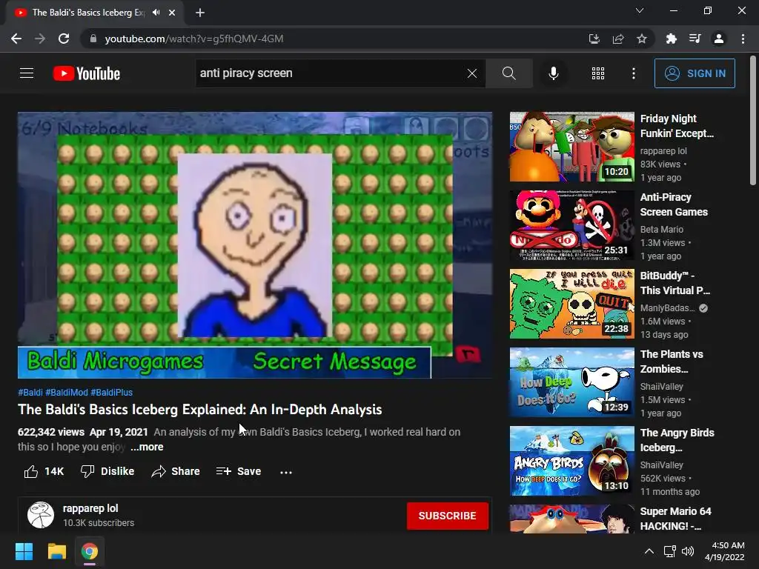Open the YouTube apps grid
Viewport: 759px width, 569px height.
598,73
